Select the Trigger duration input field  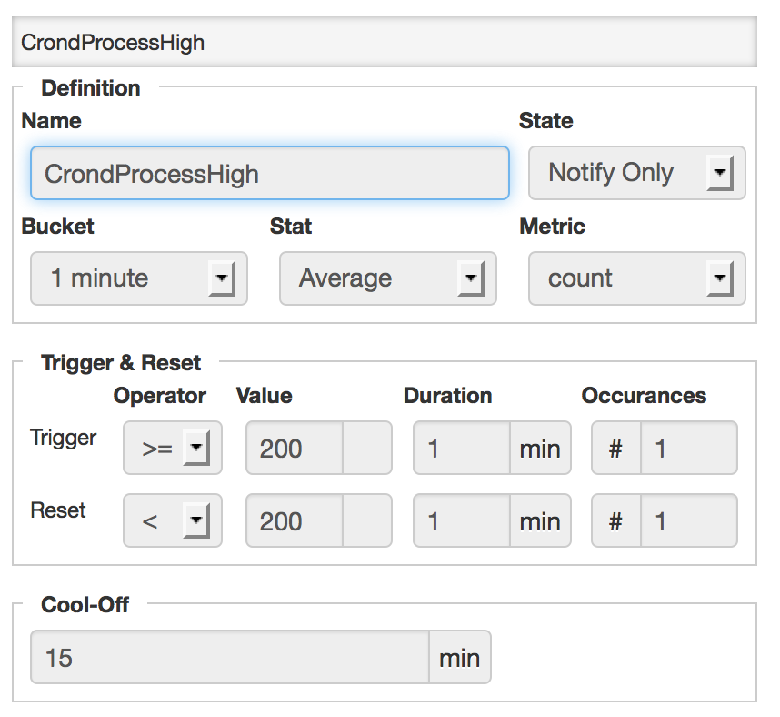[x=461, y=448]
